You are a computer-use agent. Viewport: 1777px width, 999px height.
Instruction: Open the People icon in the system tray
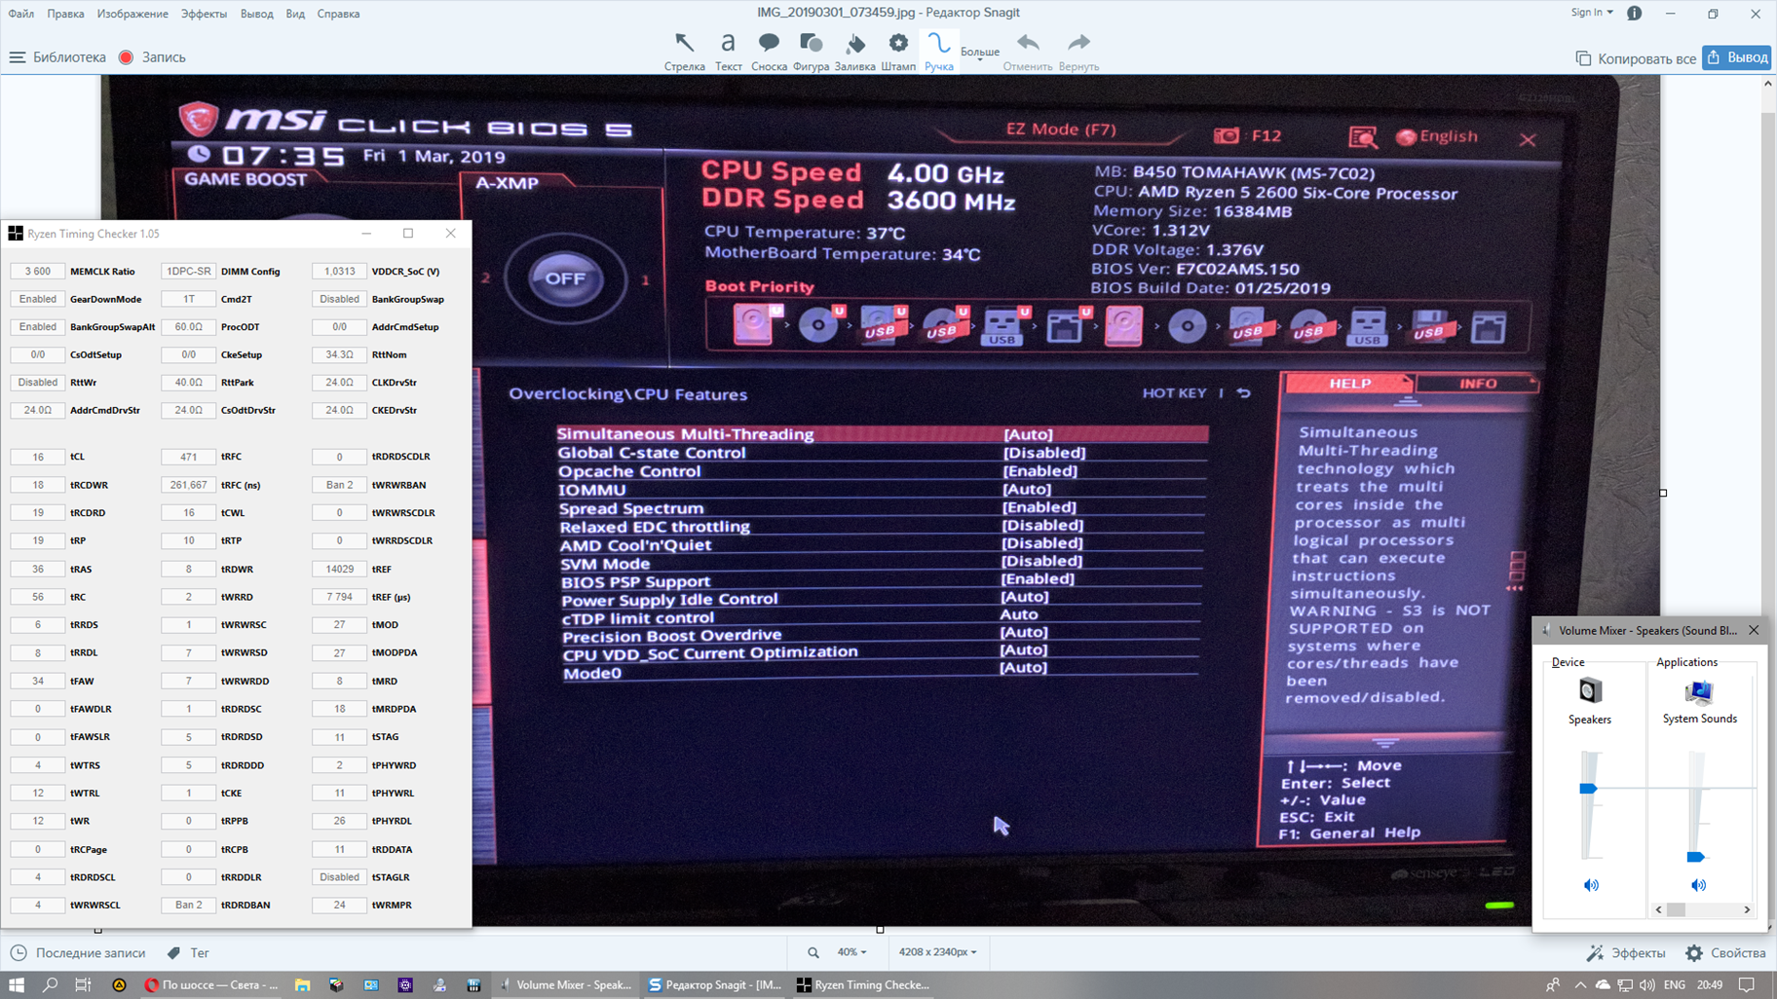1552,984
